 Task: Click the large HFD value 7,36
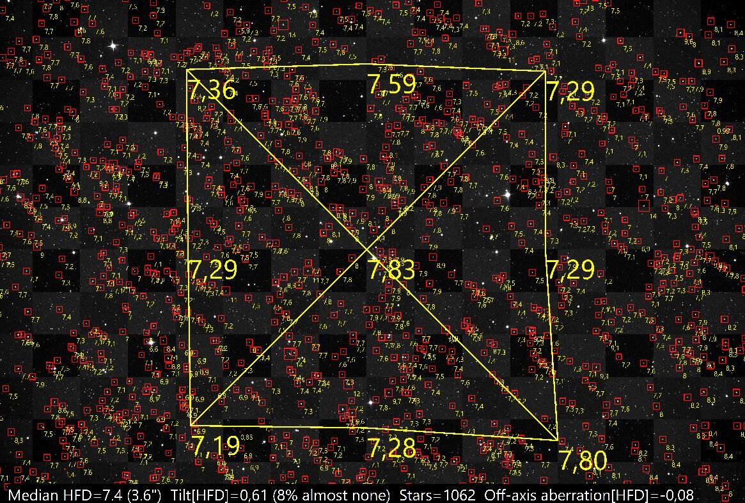(x=212, y=89)
